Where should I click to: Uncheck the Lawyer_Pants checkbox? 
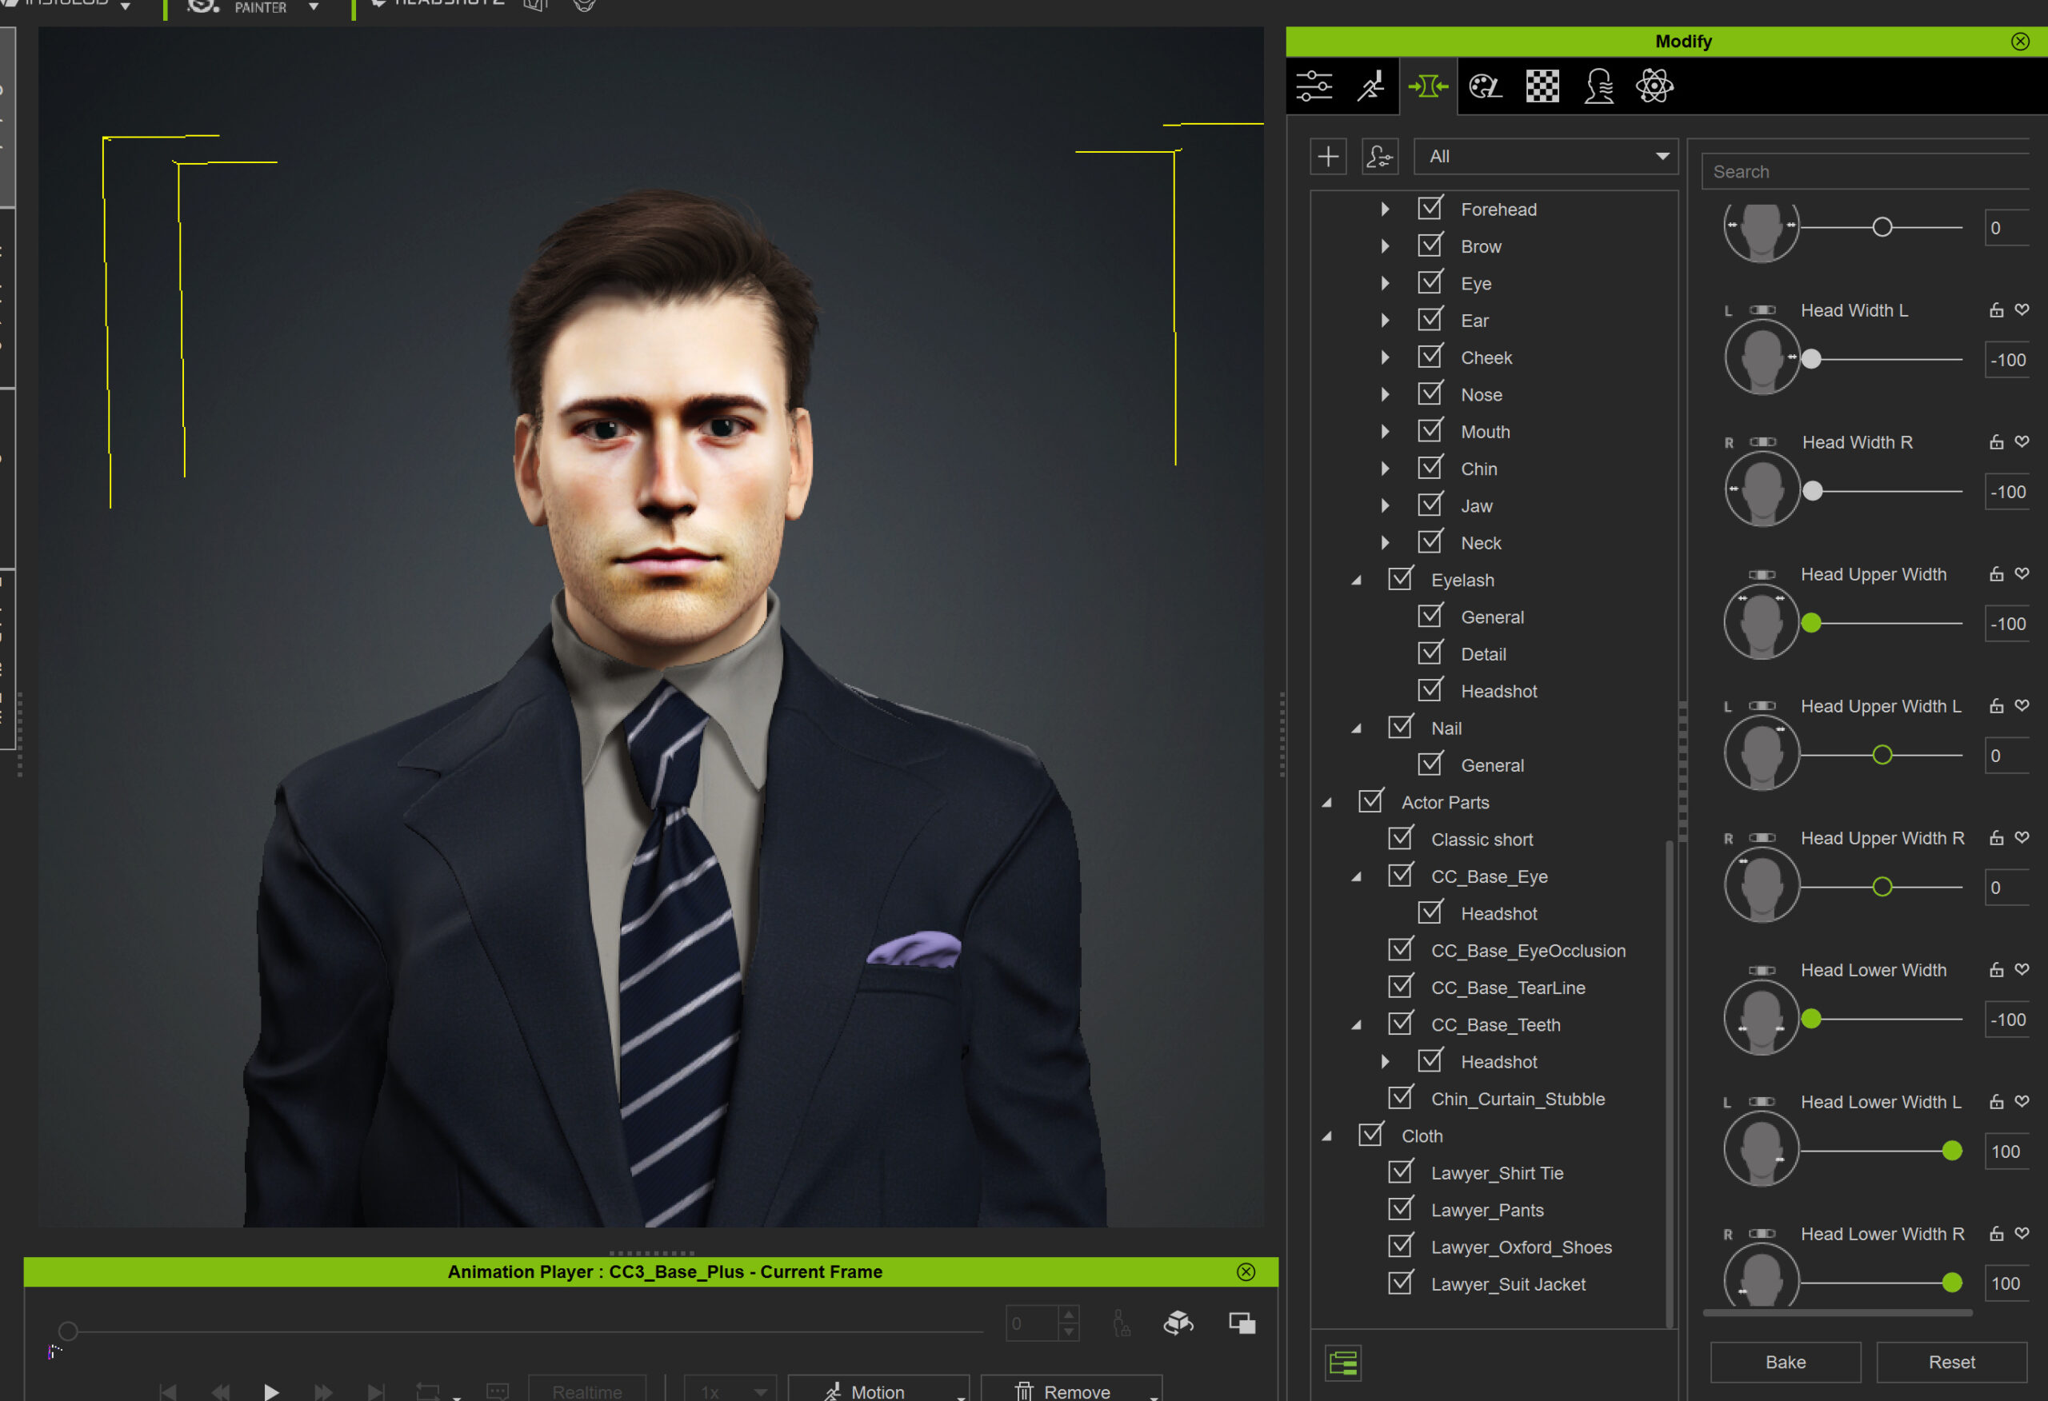1400,1209
